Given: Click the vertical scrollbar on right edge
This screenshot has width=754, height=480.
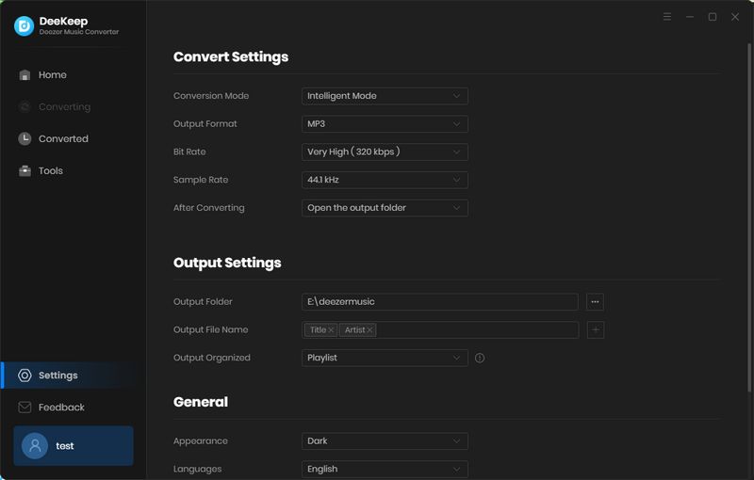Looking at the screenshot, I should click(749, 216).
